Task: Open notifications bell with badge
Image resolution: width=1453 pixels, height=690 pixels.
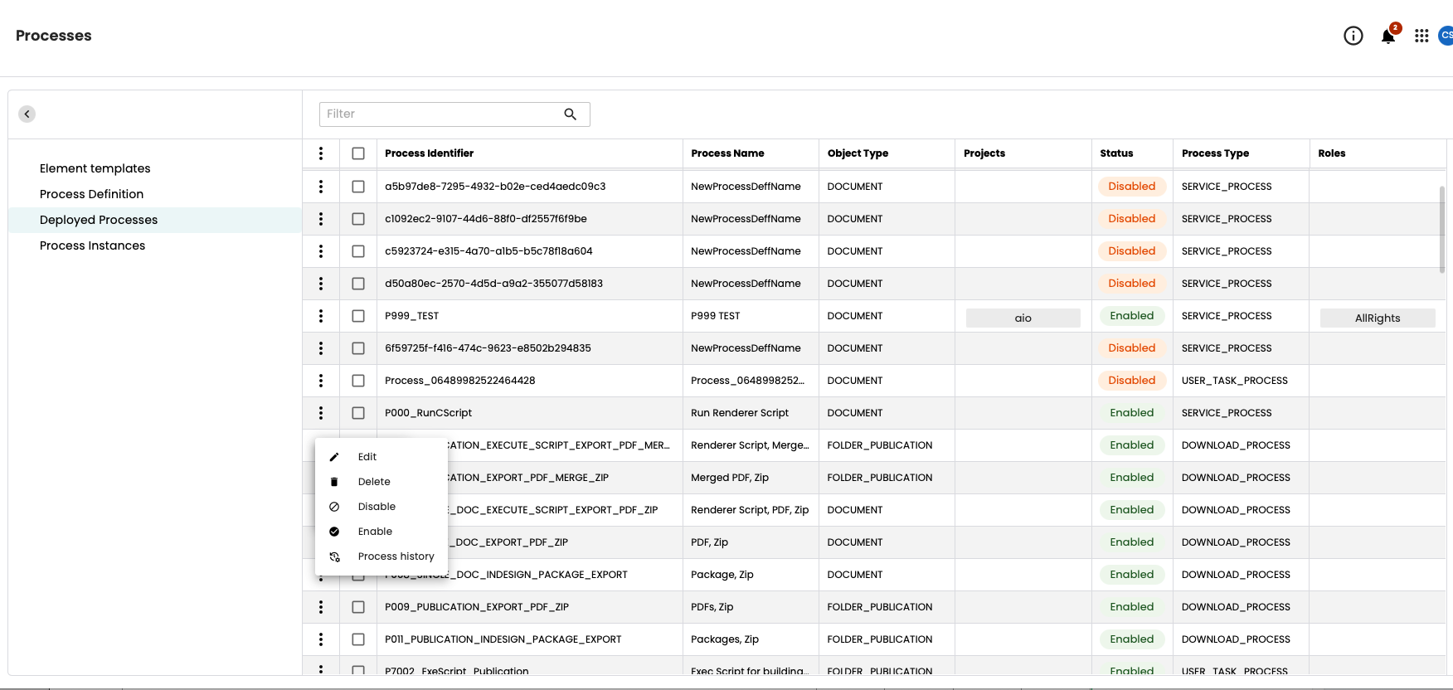Action: (1389, 35)
